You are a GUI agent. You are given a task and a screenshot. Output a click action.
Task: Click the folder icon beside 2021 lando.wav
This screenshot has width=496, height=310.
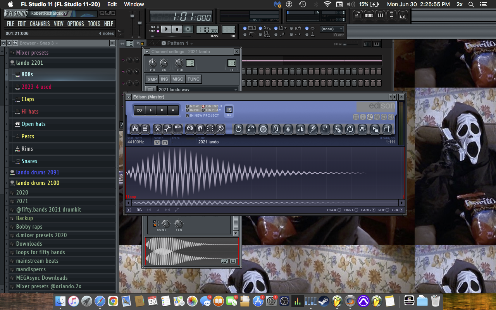150,90
